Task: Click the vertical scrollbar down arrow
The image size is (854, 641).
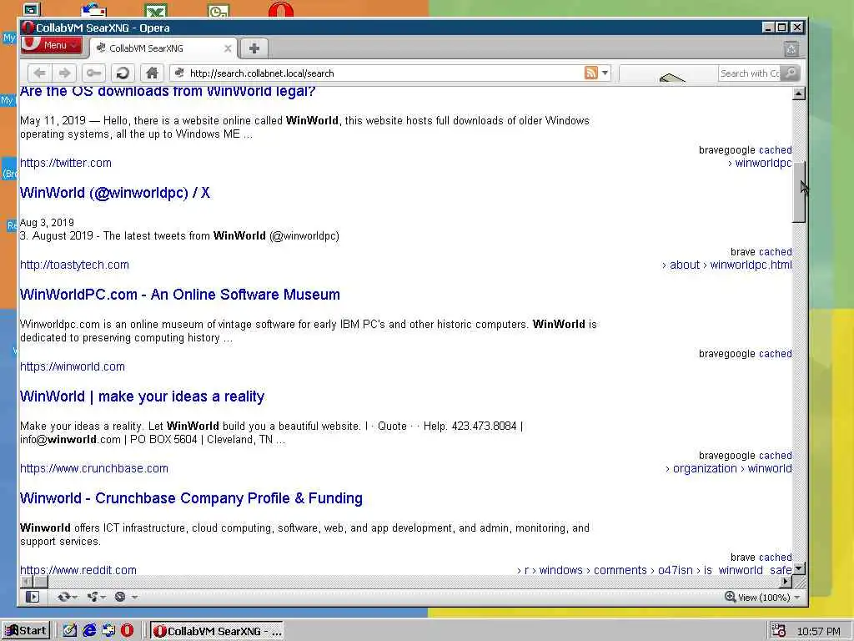Action: [x=798, y=568]
